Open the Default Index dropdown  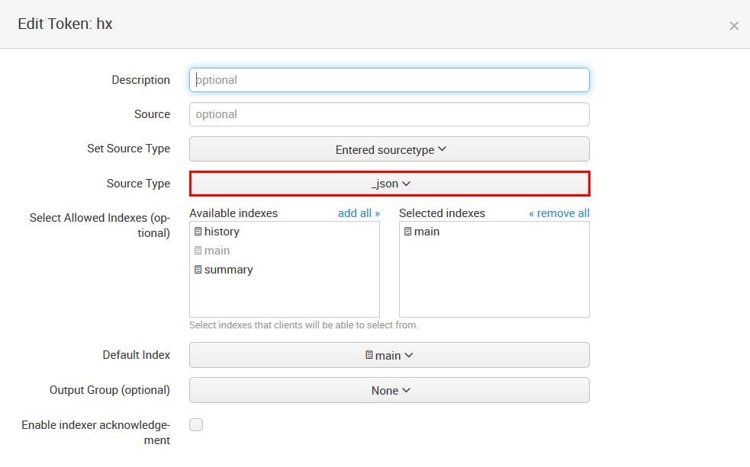(x=389, y=355)
